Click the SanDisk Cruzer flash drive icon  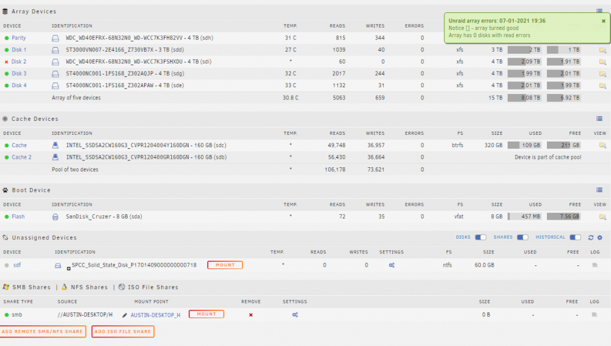tap(56, 217)
